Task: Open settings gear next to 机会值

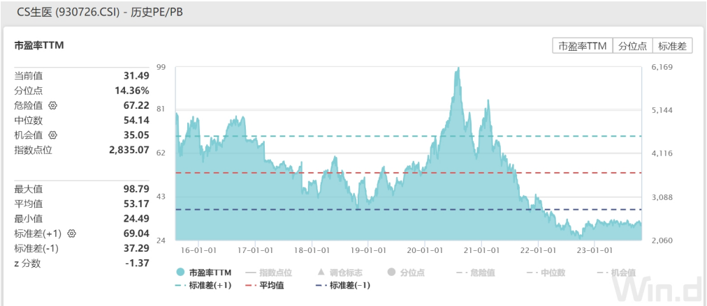Action: tap(53, 135)
